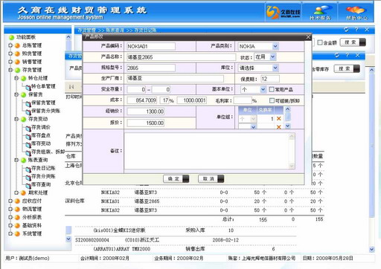Click the 保质期 field containing 12
The height and width of the screenshot is (269, 381).
click(270, 79)
